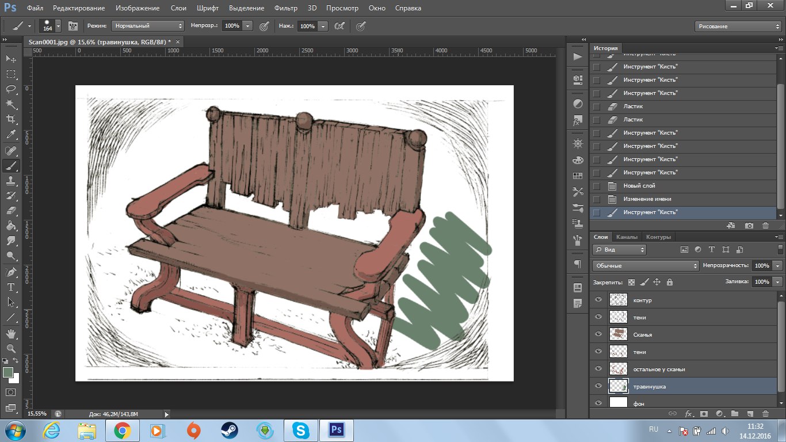Select the Crop tool in toolbar

(10, 119)
